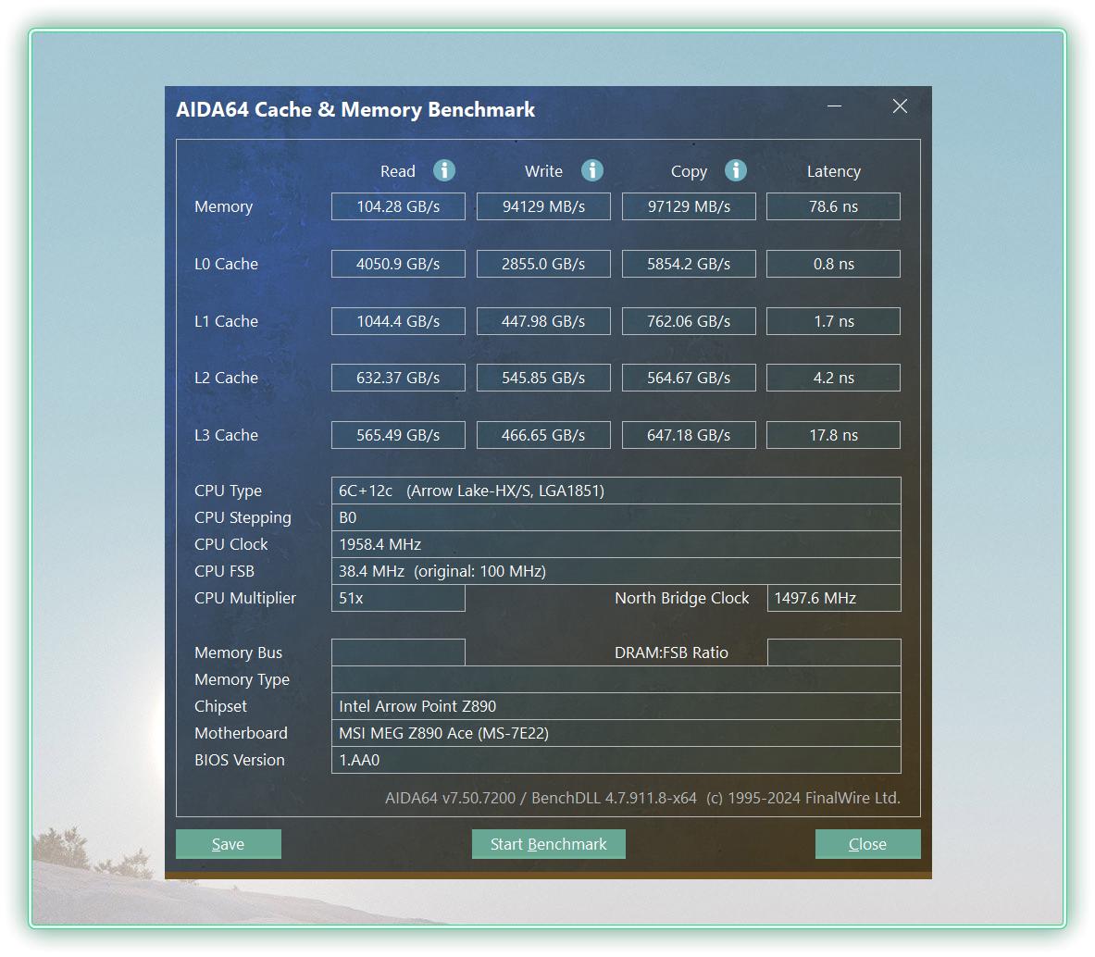Click L1 Cache Read 1044.4 GB/s
The width and height of the screenshot is (1095, 957).
398,321
